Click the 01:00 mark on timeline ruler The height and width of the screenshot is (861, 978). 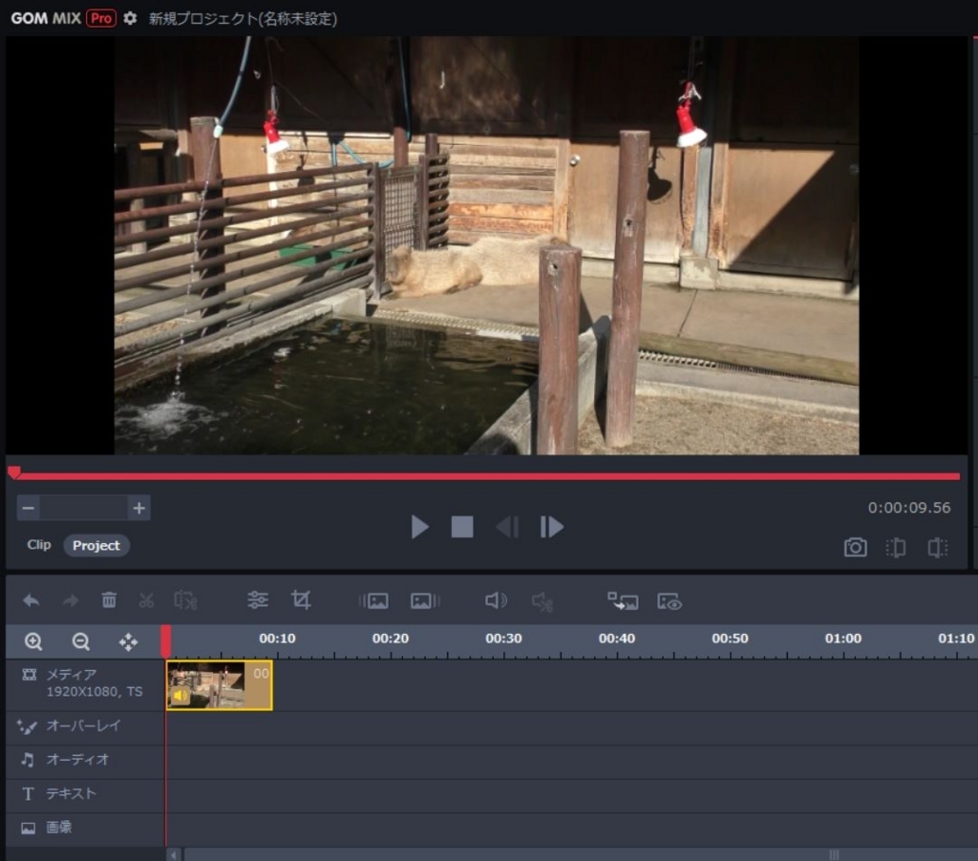842,639
